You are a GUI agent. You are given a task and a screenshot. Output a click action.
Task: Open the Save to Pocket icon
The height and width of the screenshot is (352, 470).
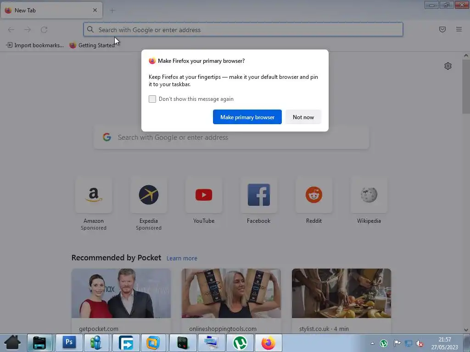point(442,29)
